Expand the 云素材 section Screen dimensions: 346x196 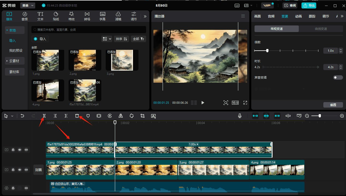pos(15,61)
